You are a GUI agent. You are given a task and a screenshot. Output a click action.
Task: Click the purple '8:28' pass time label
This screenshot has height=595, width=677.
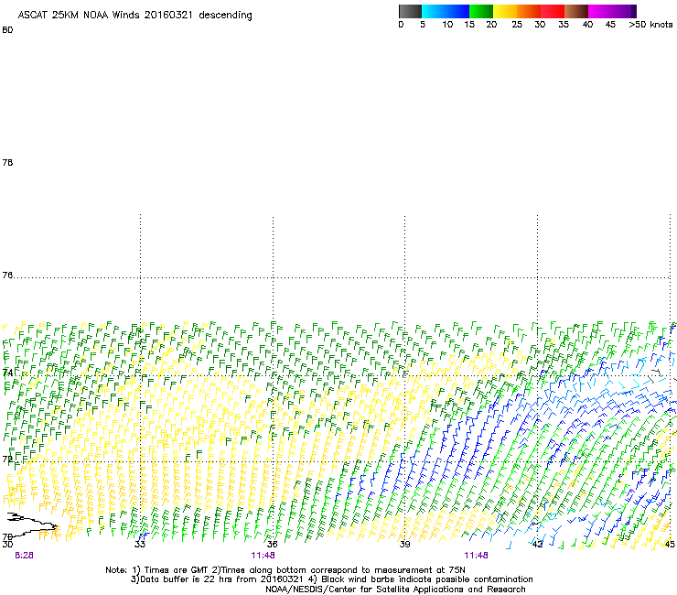pos(24,556)
